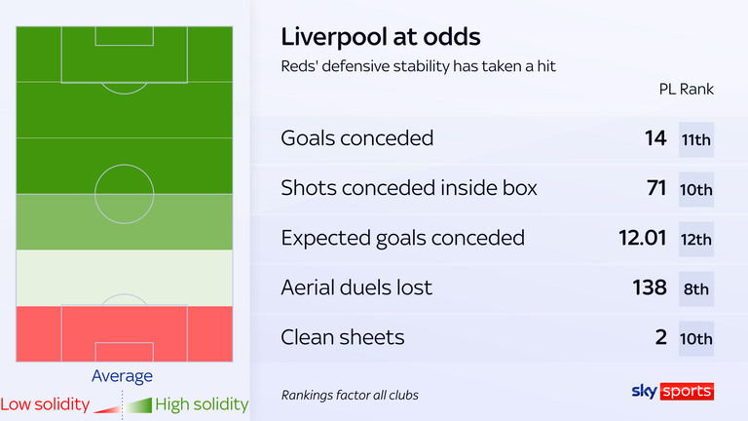The image size is (748, 421).
Task: Select the 8th rank badge for Aerial duels lost
Action: tap(696, 288)
